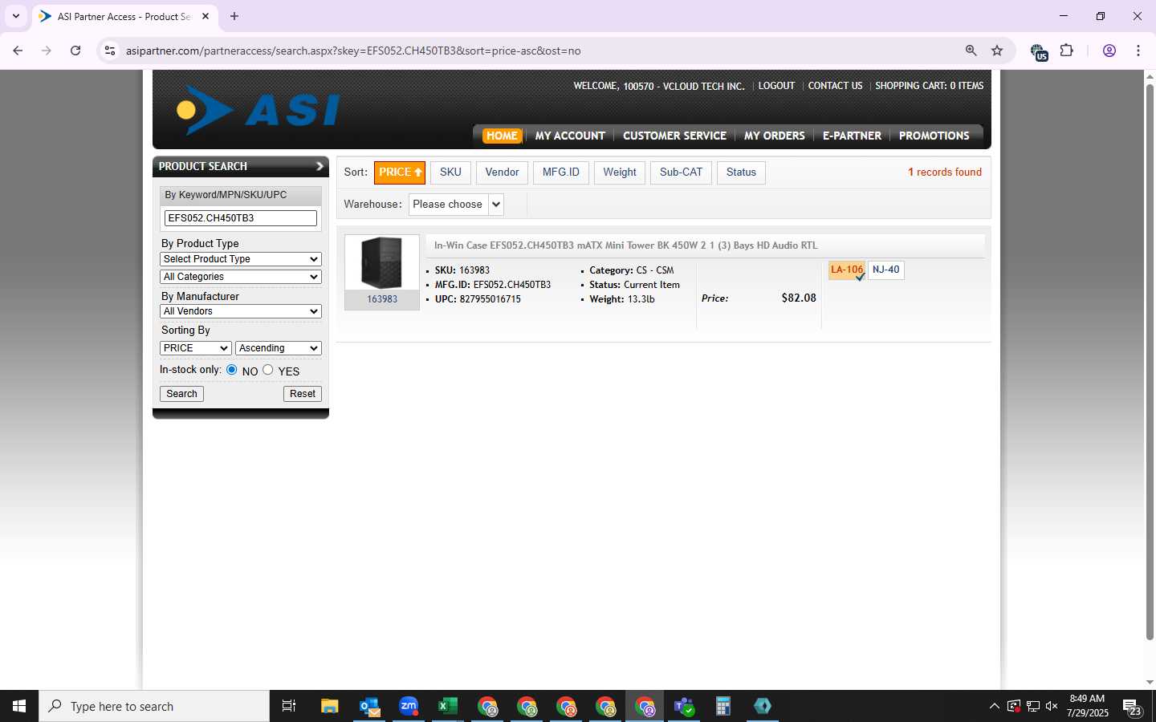Open MY ORDERS menu item

[774, 136]
